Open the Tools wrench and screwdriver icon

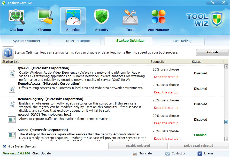click(130, 17)
